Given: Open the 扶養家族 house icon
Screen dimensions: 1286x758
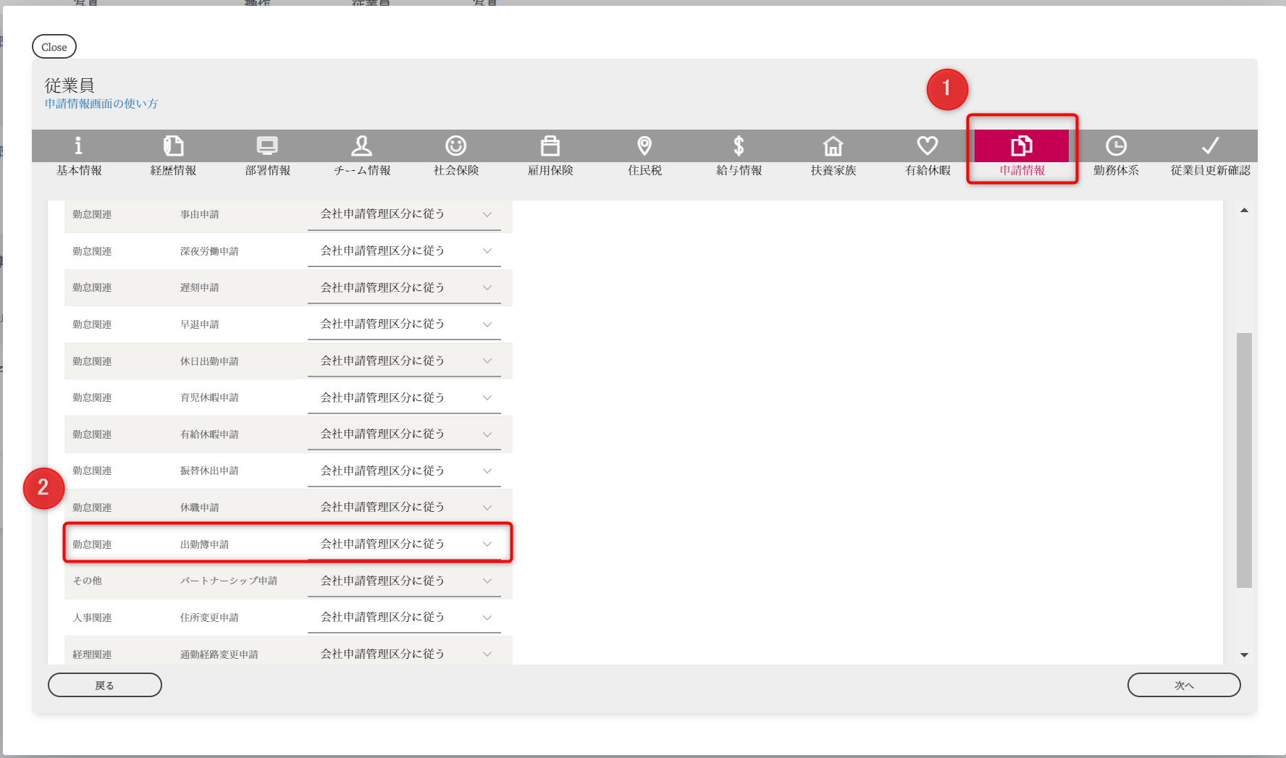Looking at the screenshot, I should 833,146.
